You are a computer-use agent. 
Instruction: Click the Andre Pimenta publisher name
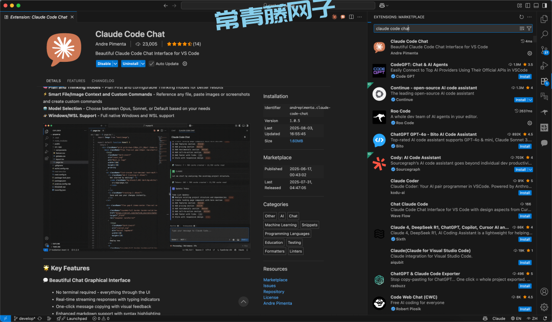110,44
